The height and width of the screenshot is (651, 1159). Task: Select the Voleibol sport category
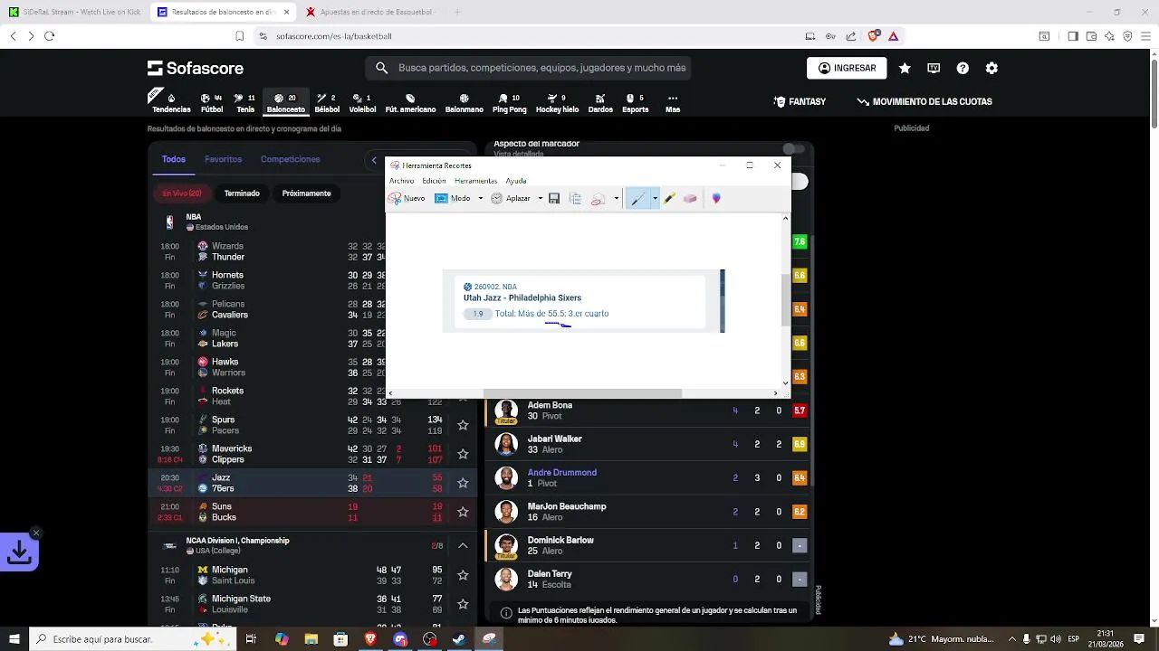pyautogui.click(x=362, y=103)
